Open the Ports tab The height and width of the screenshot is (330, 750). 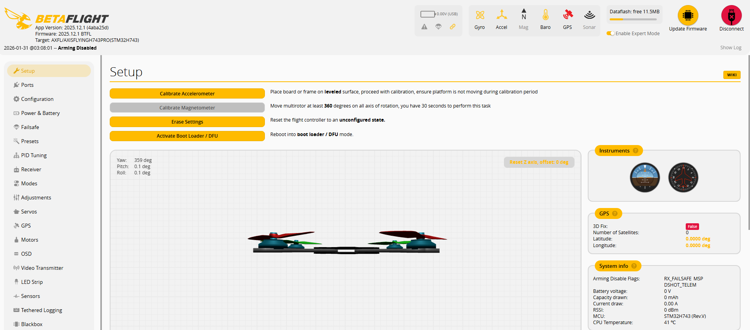click(x=27, y=85)
